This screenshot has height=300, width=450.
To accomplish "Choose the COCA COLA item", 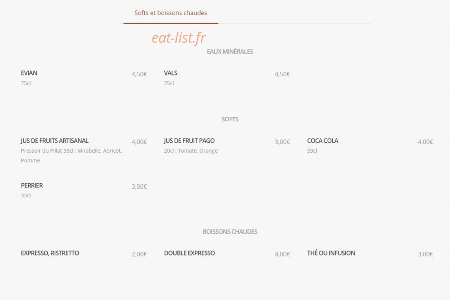I will 323,141.
